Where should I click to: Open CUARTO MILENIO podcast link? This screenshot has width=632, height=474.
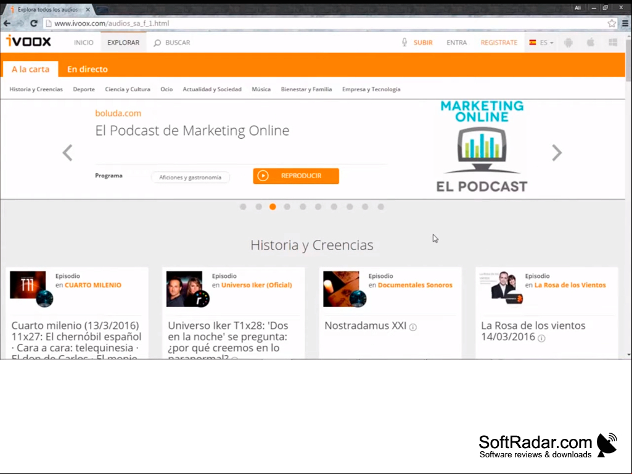coord(93,285)
